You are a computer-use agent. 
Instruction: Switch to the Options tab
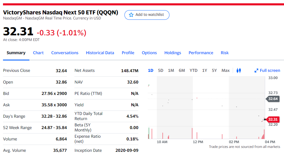point(149,53)
